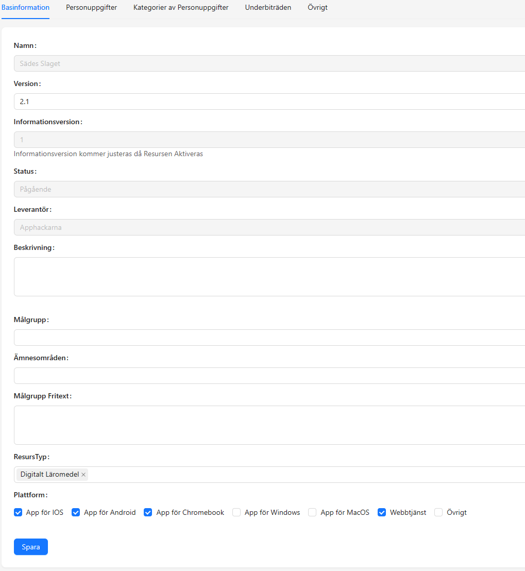Open the Målgrupp select field
Screen dimensions: 525x571
(x=269, y=338)
